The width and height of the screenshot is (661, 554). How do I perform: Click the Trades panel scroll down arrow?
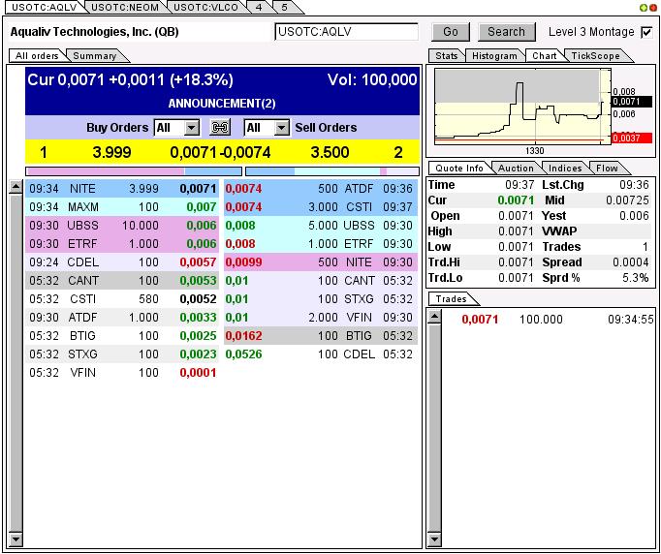[x=434, y=539]
